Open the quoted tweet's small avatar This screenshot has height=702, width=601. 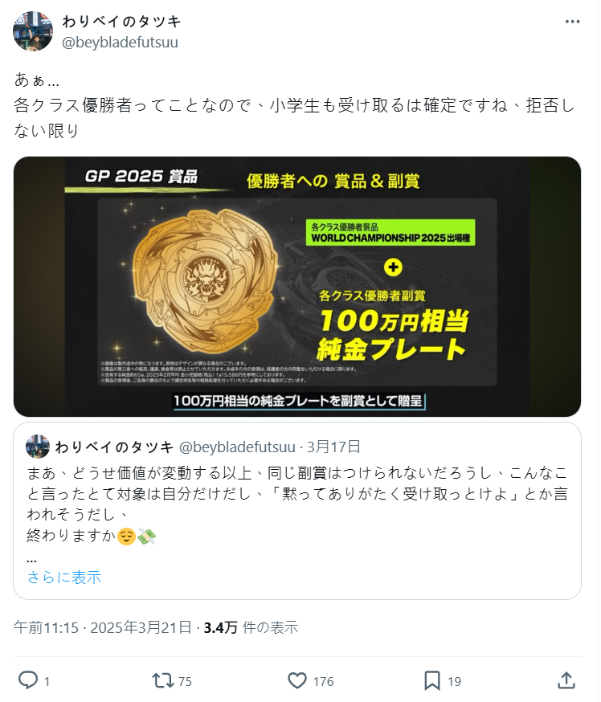point(38,447)
